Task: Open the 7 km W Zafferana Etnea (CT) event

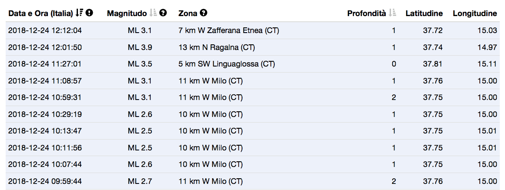Action: 229,30
